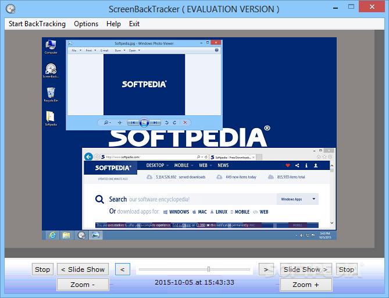The width and height of the screenshot is (389, 298).
Task: Click the red heart icon on Softpedia navbar
Action: (x=288, y=165)
